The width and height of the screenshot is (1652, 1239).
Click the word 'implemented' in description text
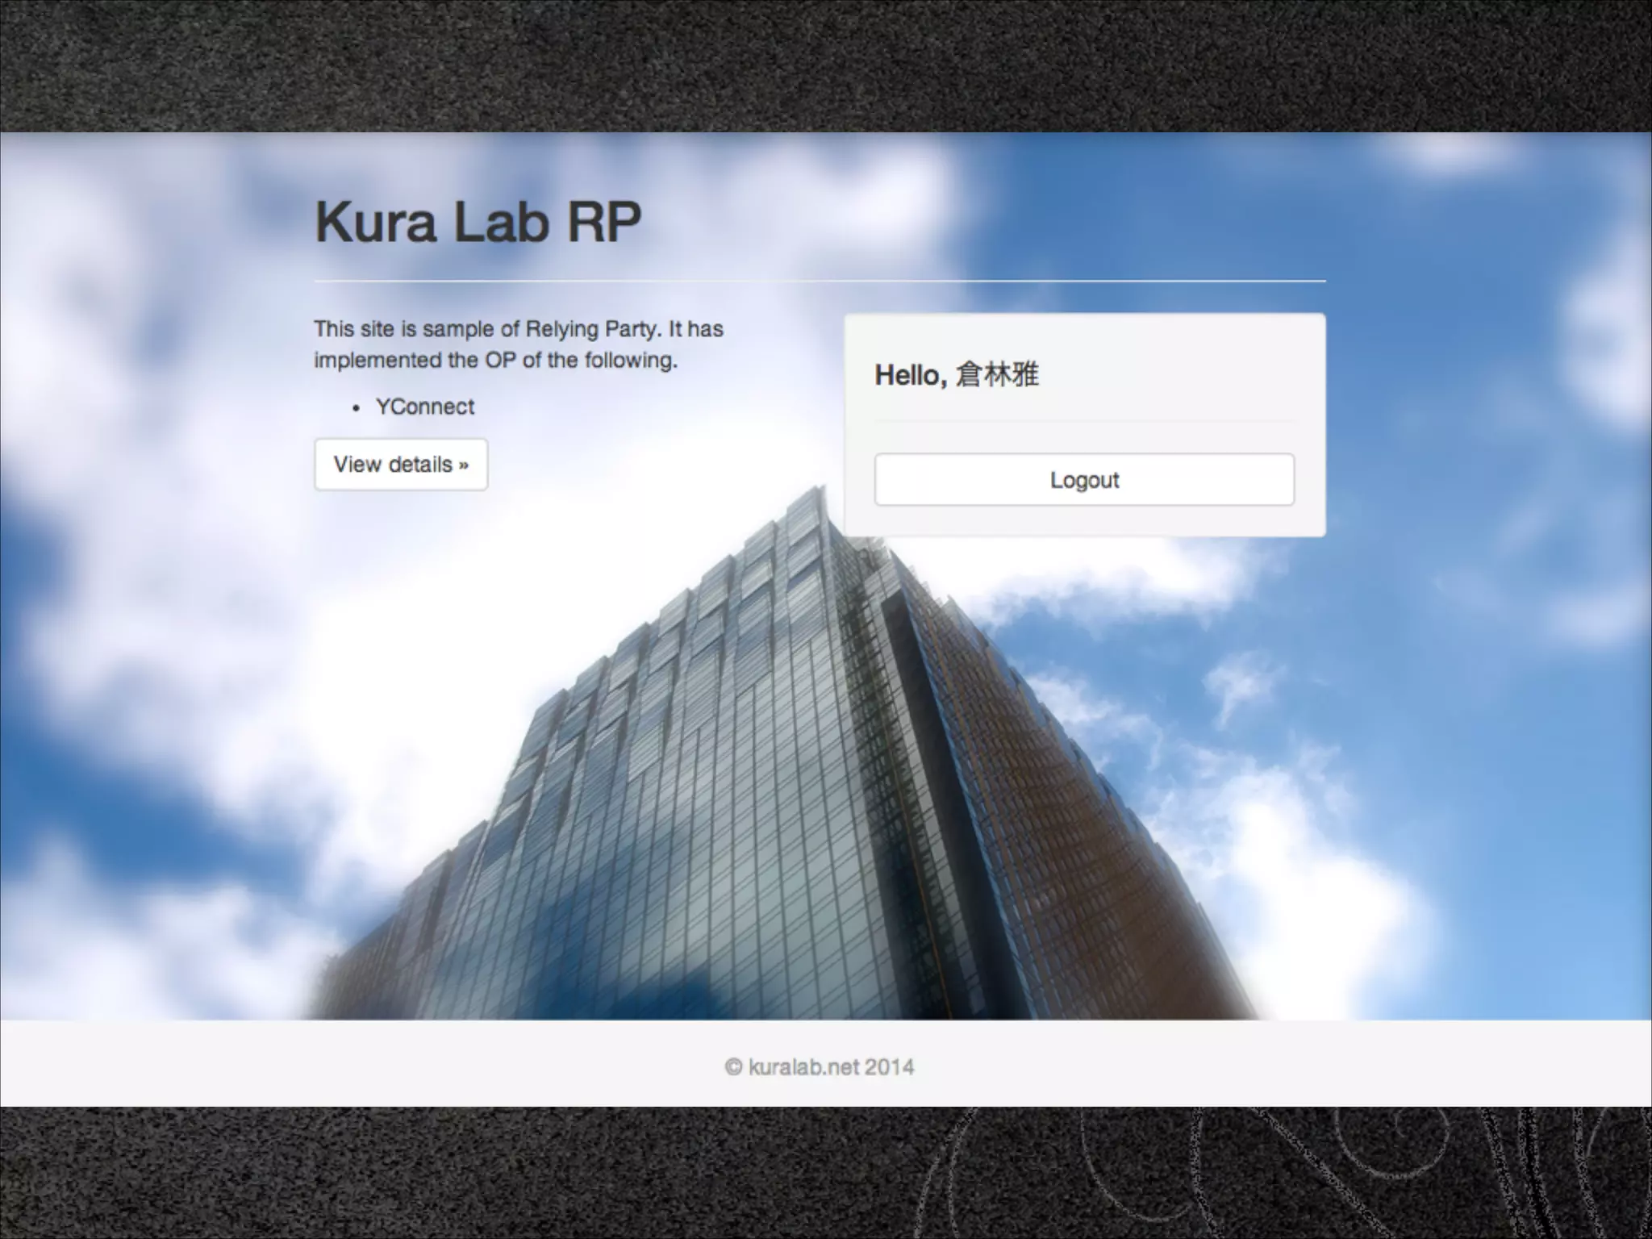point(378,361)
